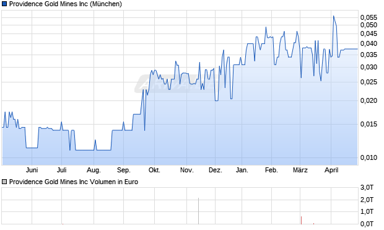Image resolution: width=384 pixels, height=230 pixels.
Task: Click the blue Providence Gold Mines legend square
Action: pos(4,4)
